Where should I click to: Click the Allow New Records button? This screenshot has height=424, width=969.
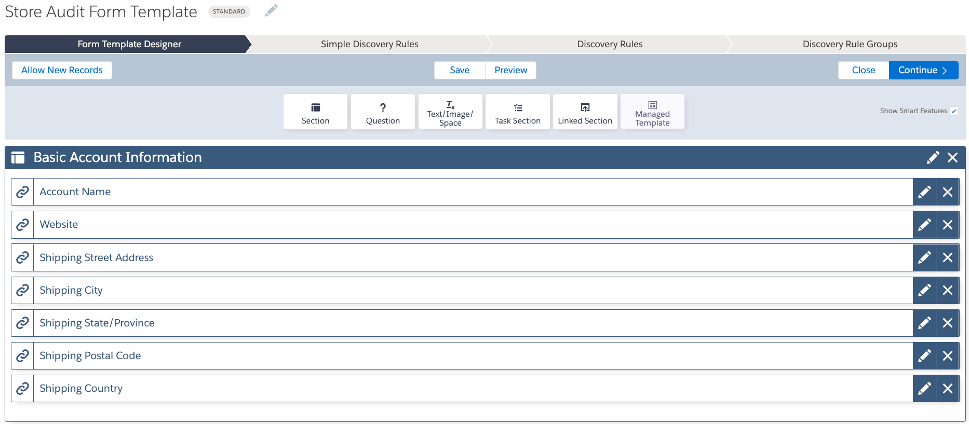(x=62, y=70)
